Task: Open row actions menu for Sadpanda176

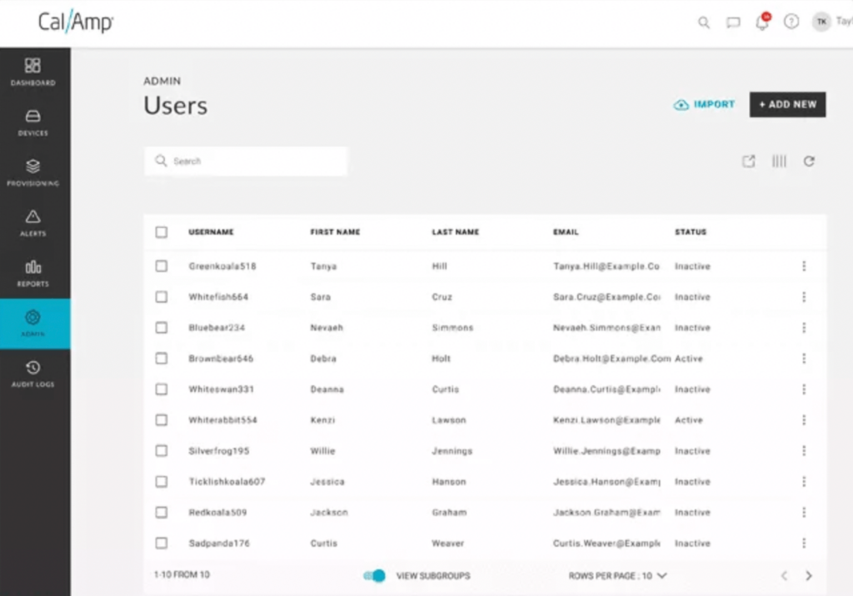Action: click(x=804, y=544)
